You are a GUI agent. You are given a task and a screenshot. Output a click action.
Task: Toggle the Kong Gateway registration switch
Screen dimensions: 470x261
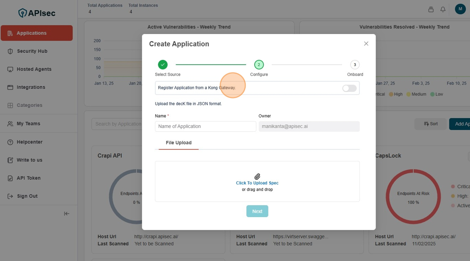349,88
